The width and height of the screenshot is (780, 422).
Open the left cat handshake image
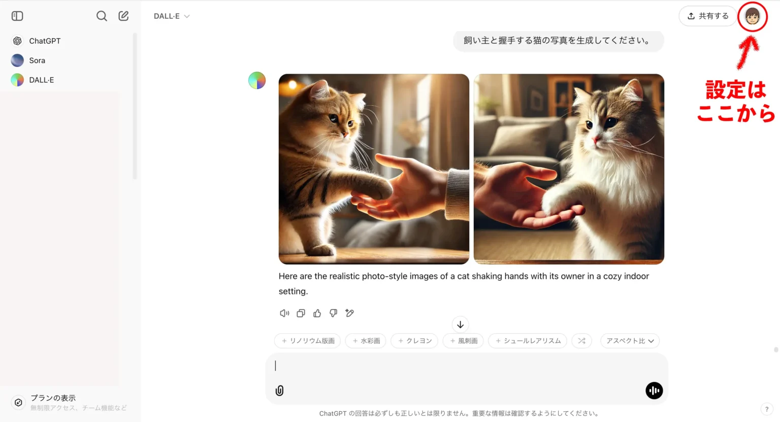(x=374, y=169)
